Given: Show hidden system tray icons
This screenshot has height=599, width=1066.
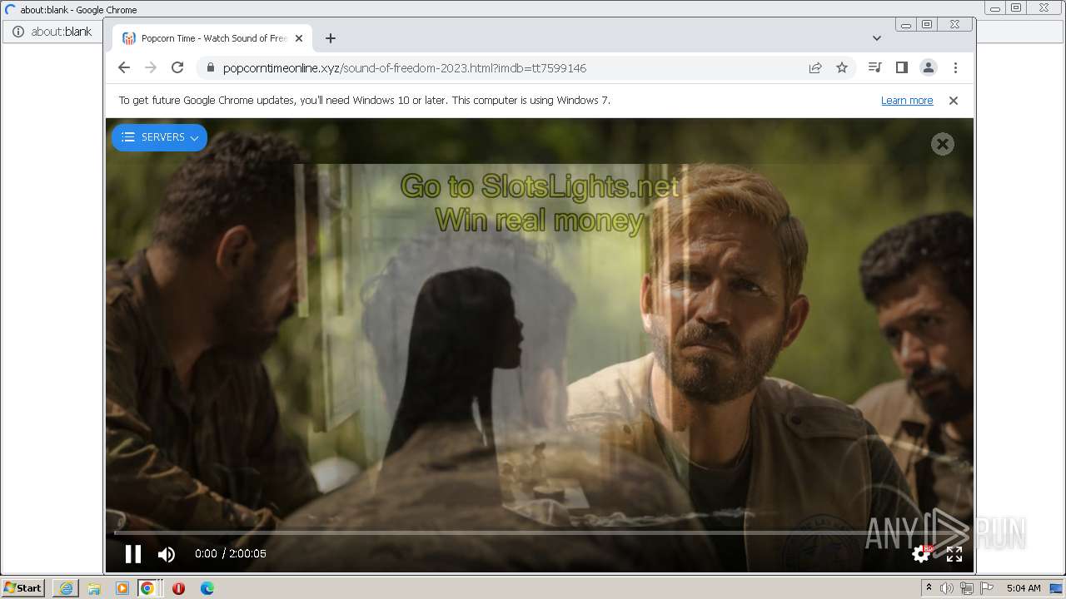Looking at the screenshot, I should coord(929,588).
